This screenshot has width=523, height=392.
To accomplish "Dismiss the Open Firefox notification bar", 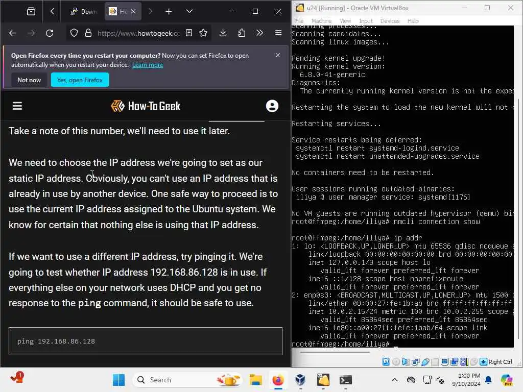I will point(278,55).
